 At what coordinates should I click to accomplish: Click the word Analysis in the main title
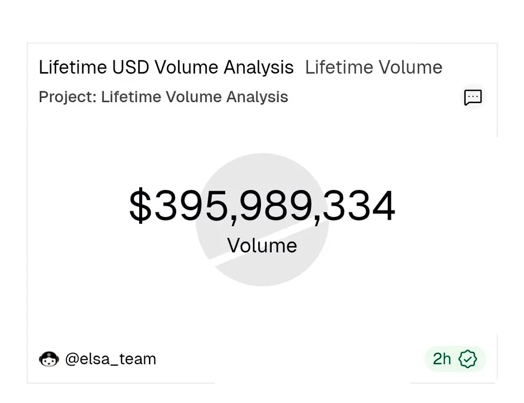260,67
